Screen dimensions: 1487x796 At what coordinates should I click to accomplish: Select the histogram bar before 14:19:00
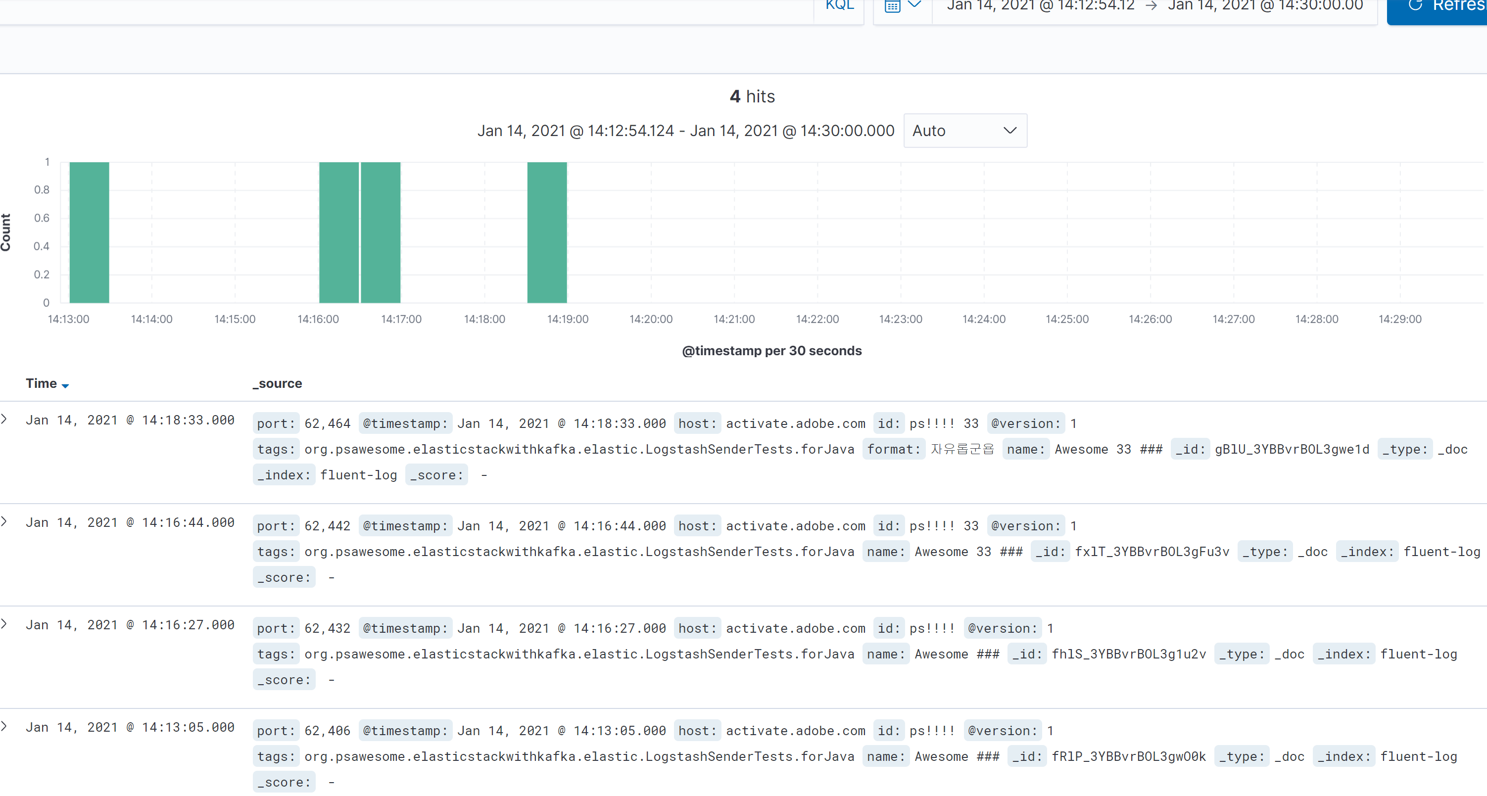547,233
